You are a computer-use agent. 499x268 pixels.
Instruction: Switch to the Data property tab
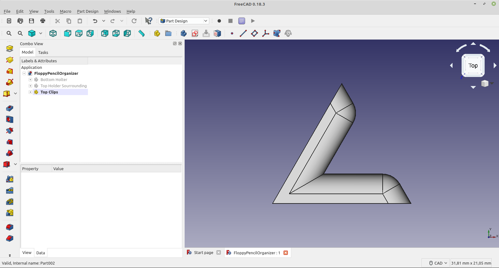click(x=41, y=253)
